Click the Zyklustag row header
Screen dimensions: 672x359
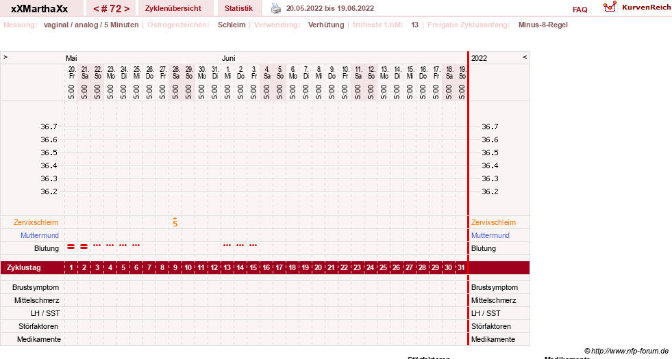click(24, 268)
